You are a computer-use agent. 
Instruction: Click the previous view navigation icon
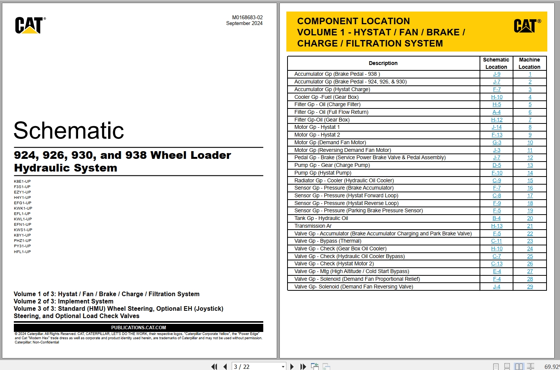coord(315,367)
